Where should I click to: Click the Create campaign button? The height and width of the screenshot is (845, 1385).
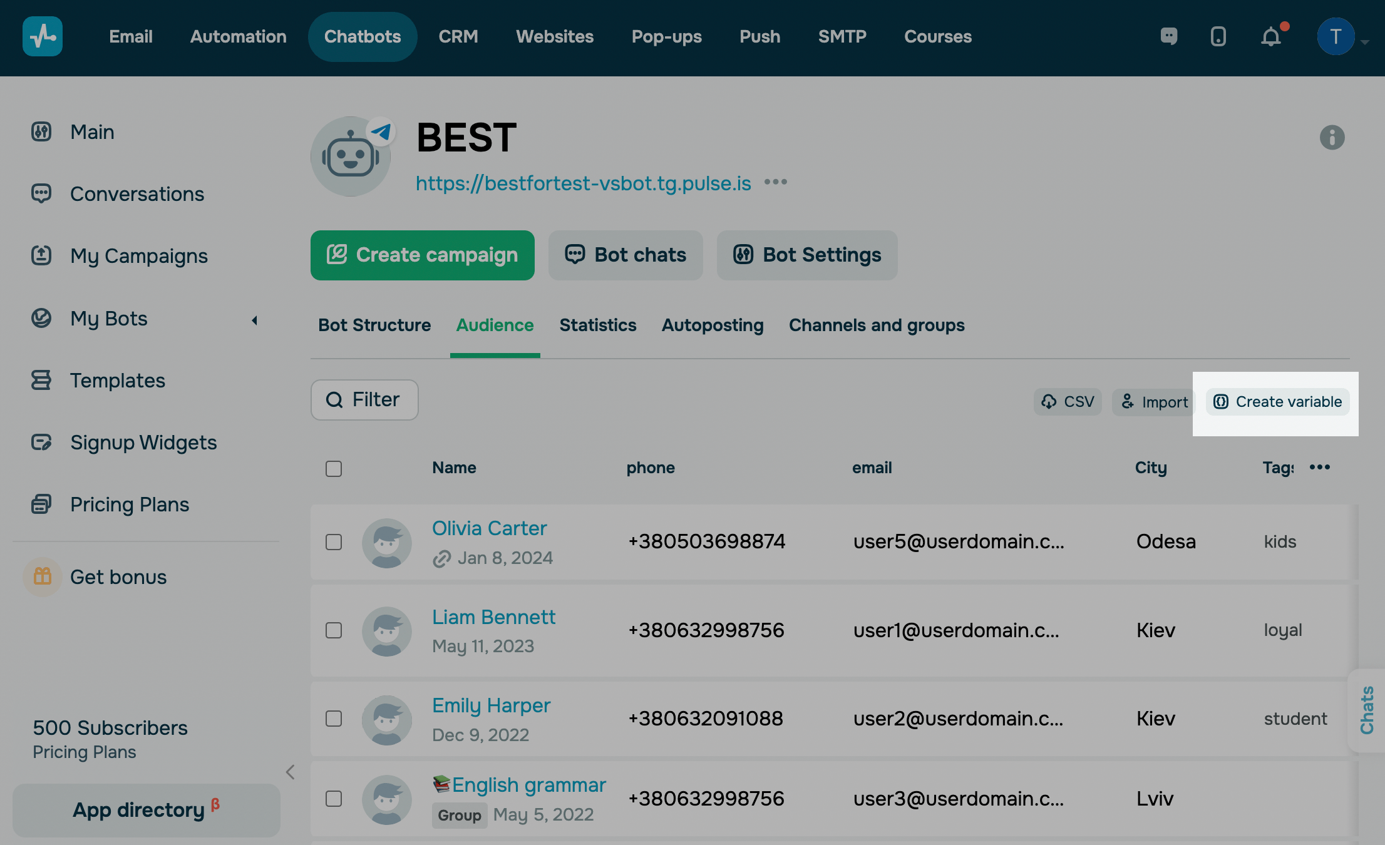pos(423,255)
